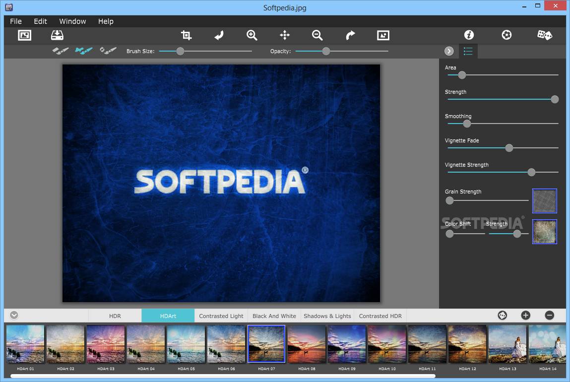Select the crop tool
This screenshot has width=570, height=382.
186,35
